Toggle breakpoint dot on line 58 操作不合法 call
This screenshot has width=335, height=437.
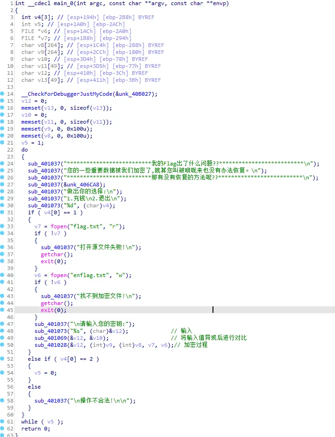click(x=2, y=400)
